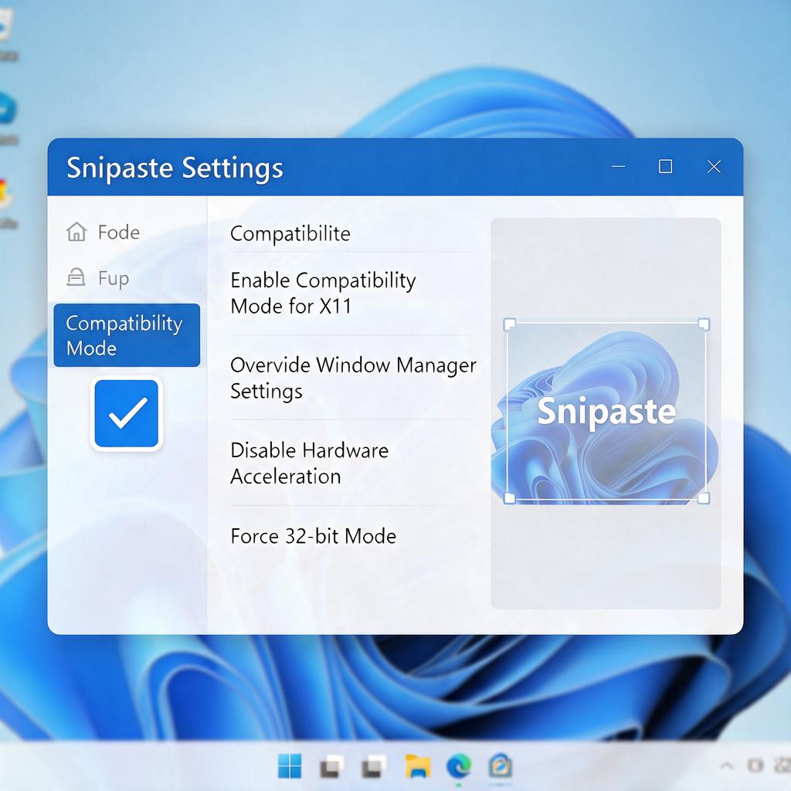Open the Microsoft Store taskbar icon
Viewport: 791px width, 791px height.
tap(500, 766)
